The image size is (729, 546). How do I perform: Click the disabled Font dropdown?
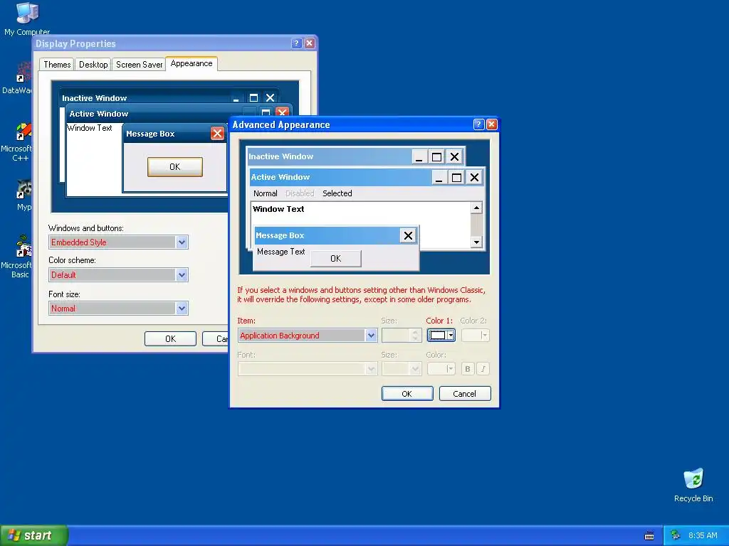tap(308, 369)
